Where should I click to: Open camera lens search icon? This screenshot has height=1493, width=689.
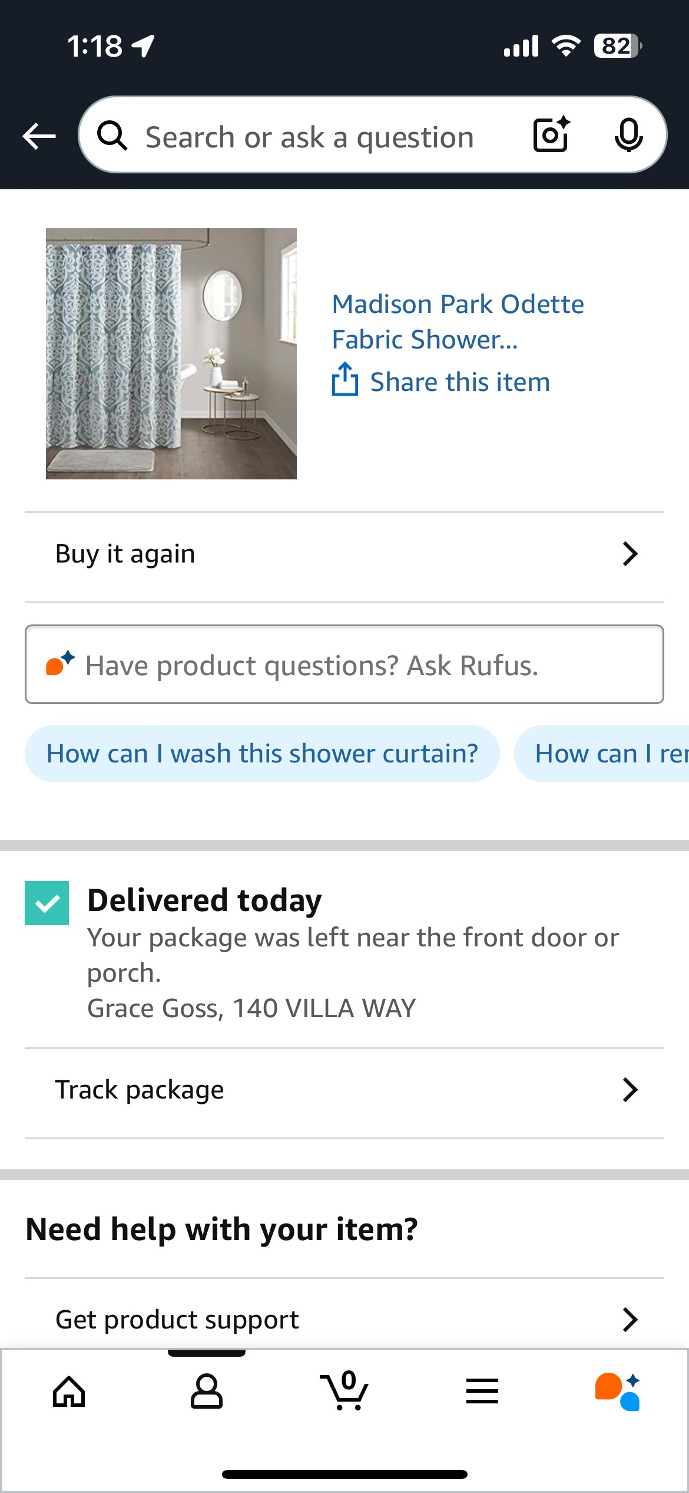pos(552,134)
